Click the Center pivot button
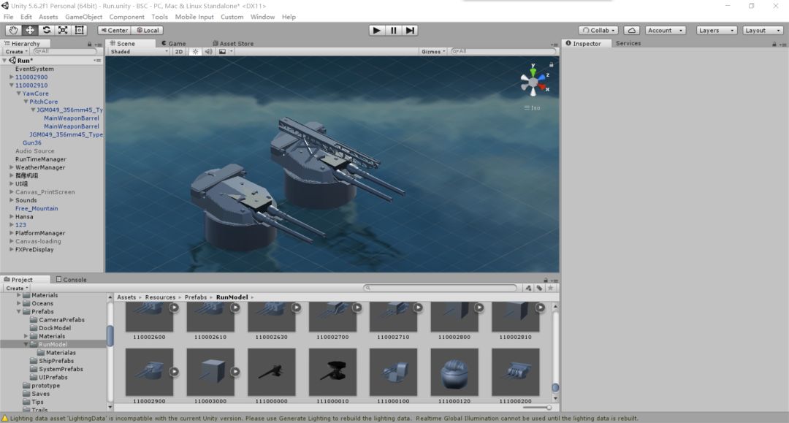Screen dimensions: 789x423 tap(114, 30)
